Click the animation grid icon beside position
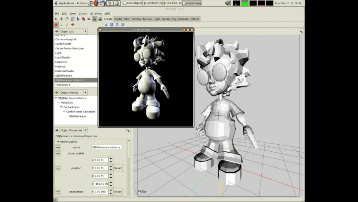The height and width of the screenshot is (202, 358). [58, 168]
